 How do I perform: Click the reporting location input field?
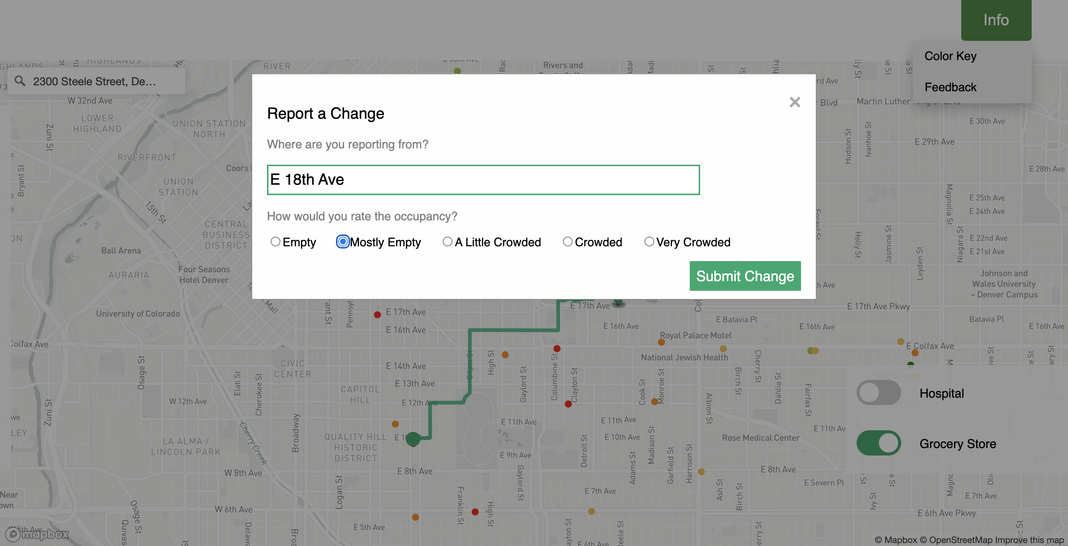483,180
